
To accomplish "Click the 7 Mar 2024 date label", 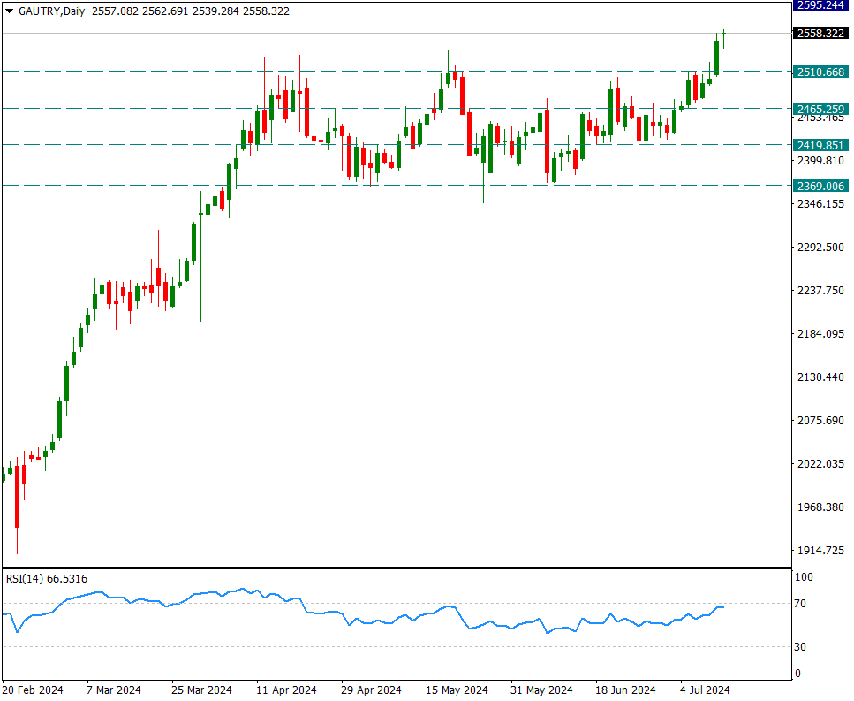I will click(x=114, y=690).
